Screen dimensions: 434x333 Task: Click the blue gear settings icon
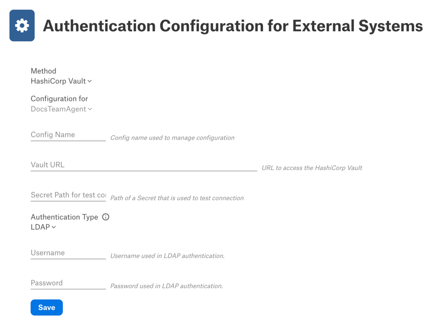22,26
